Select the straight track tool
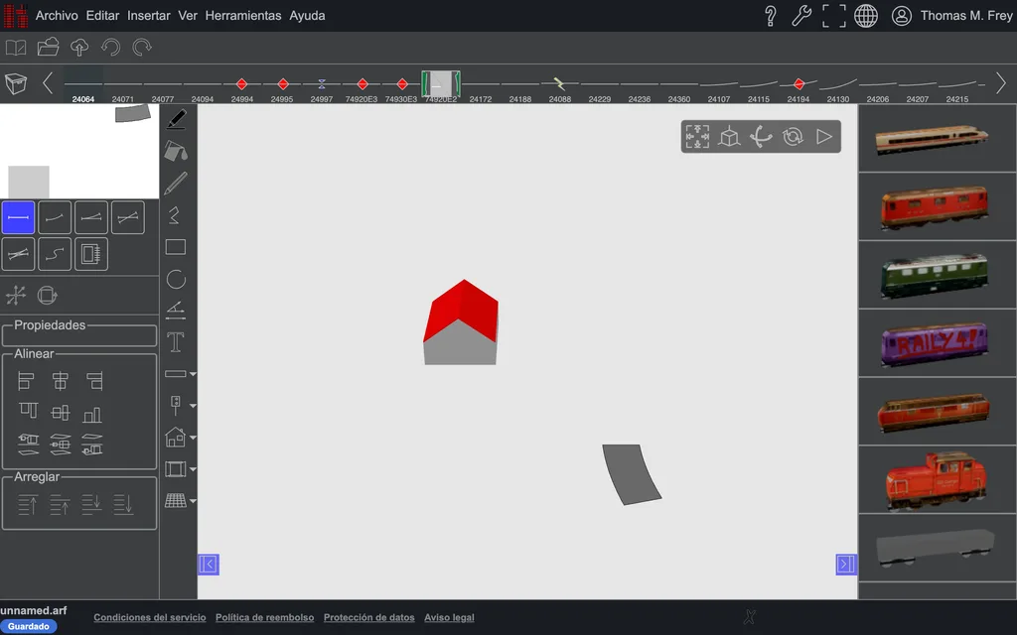This screenshot has height=635, width=1017. pos(18,217)
